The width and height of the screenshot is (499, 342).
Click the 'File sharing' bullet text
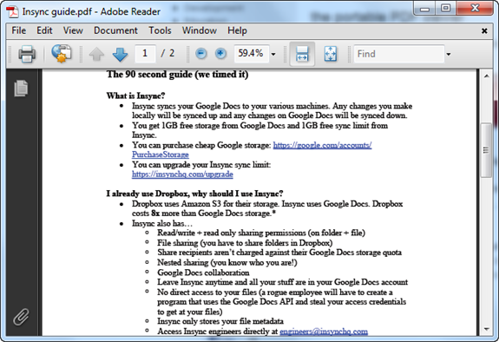tap(245, 243)
